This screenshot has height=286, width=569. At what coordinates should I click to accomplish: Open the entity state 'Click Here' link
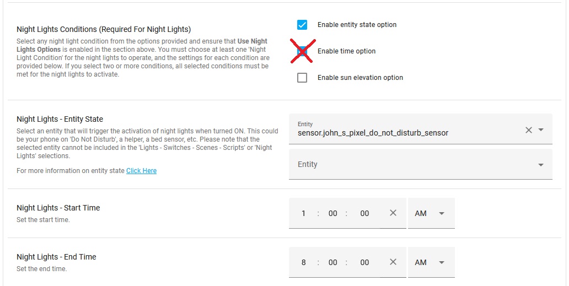(141, 171)
